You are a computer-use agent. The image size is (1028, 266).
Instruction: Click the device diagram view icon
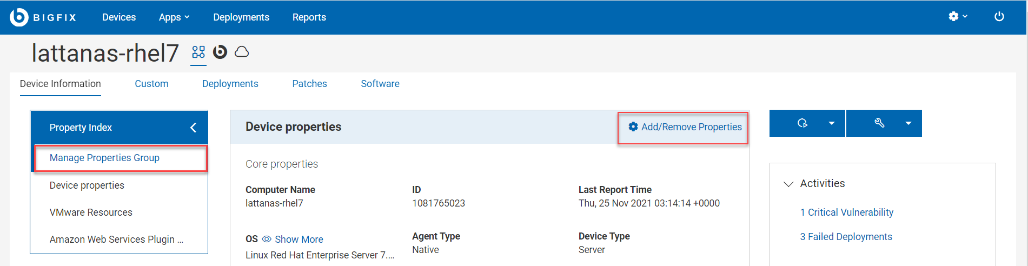point(198,52)
